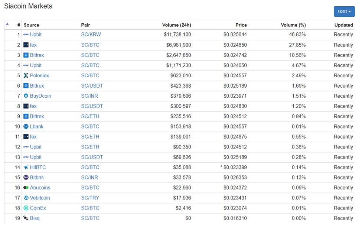
Task: Select the Siacoin Markets heading
Action: [28, 6]
